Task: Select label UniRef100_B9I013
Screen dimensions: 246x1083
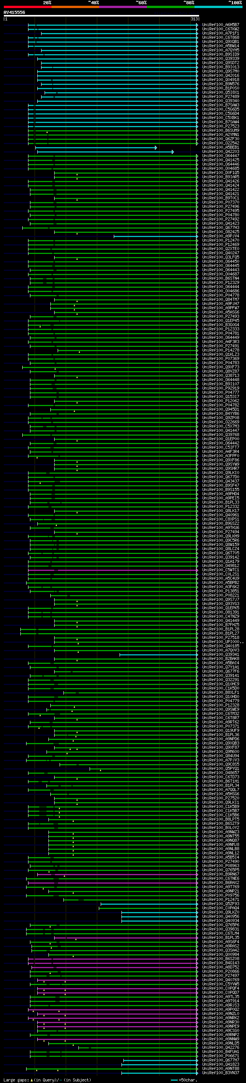Action: tap(220, 67)
